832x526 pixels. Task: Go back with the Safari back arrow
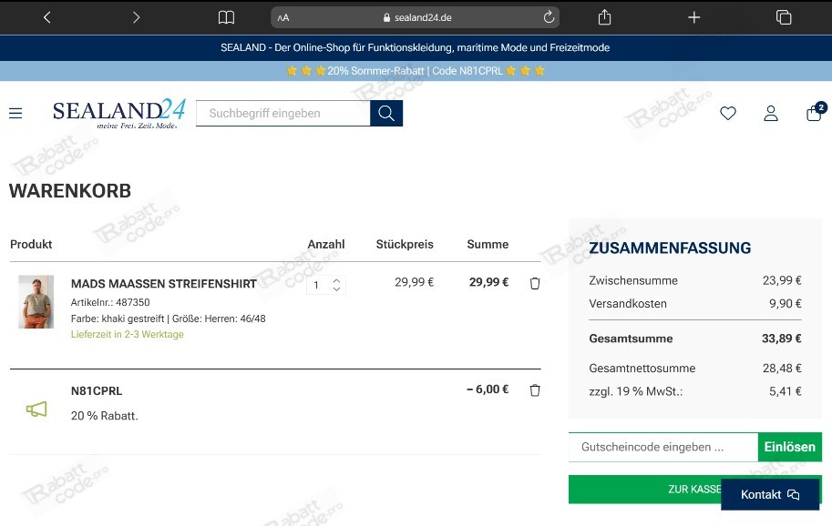[x=46, y=17]
